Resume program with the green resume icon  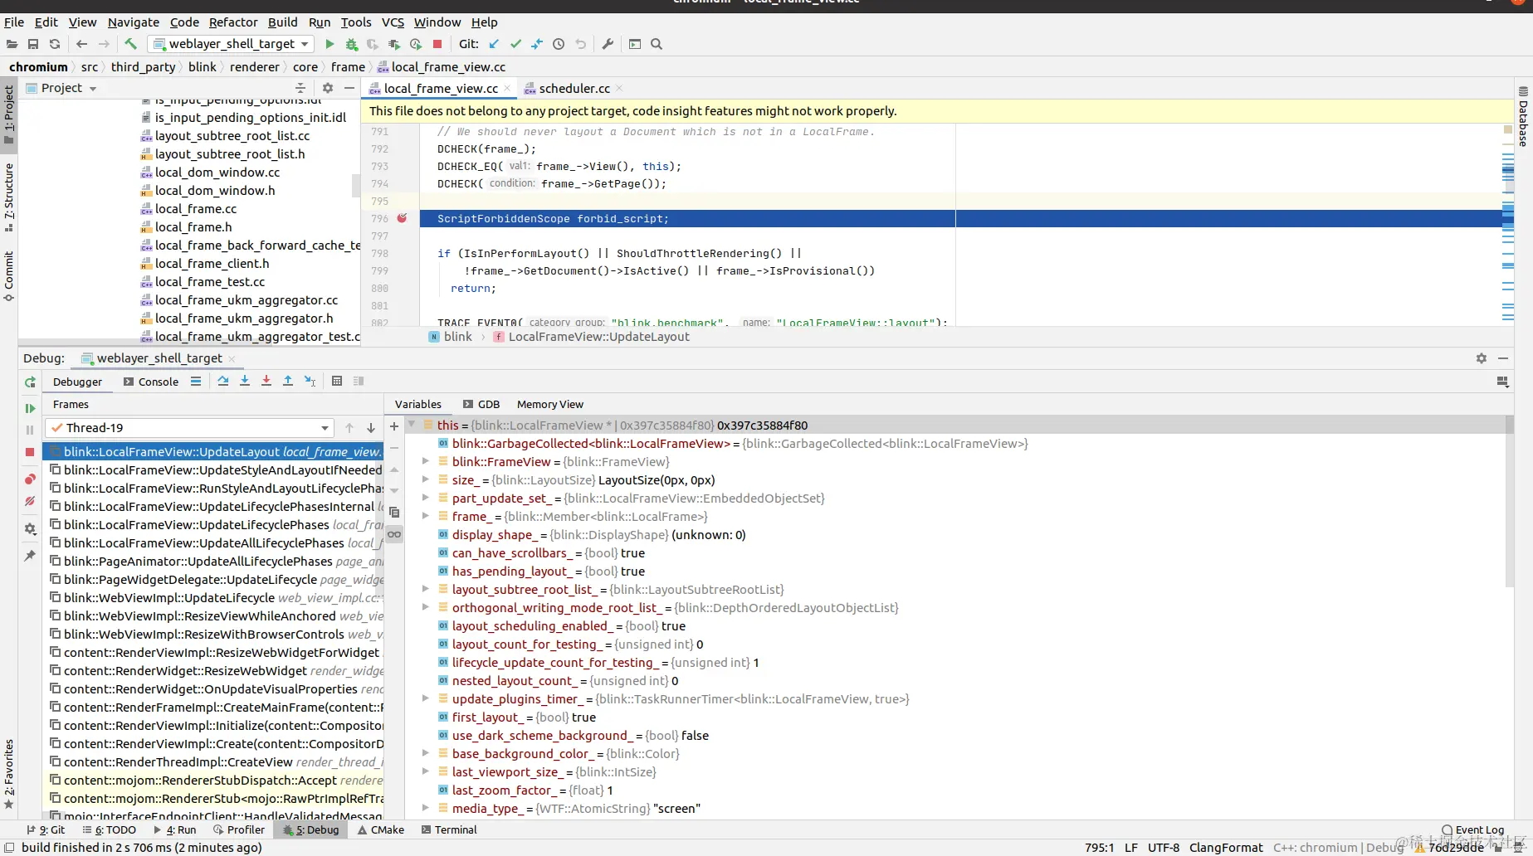coord(30,408)
